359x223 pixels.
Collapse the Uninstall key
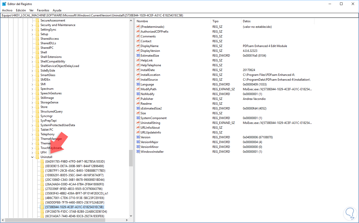click(x=32, y=157)
